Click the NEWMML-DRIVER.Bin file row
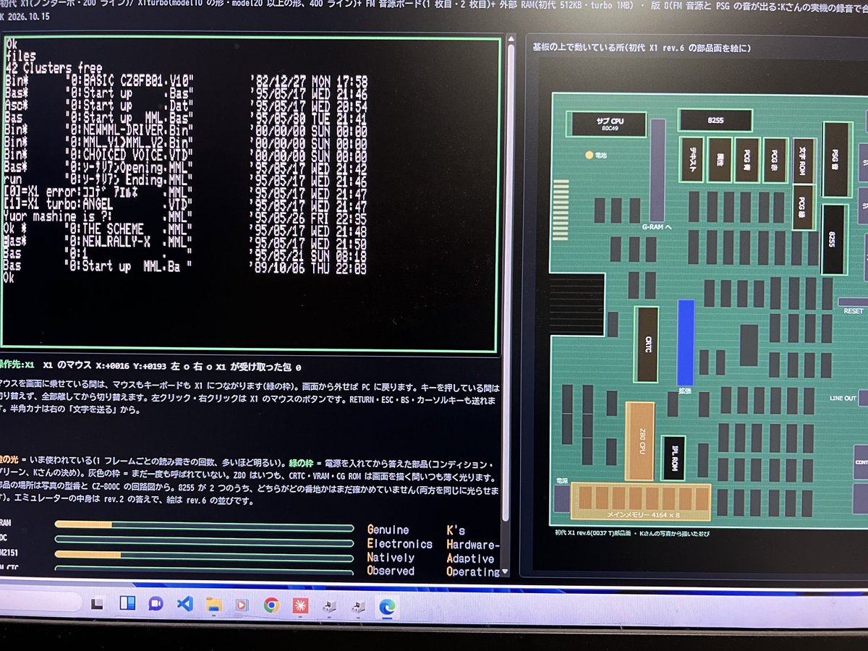Screen dimensions: 868x651 pyautogui.click(x=186, y=132)
